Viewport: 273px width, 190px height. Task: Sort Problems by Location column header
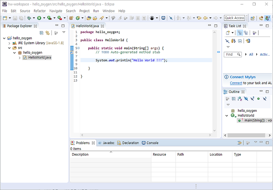(220, 154)
